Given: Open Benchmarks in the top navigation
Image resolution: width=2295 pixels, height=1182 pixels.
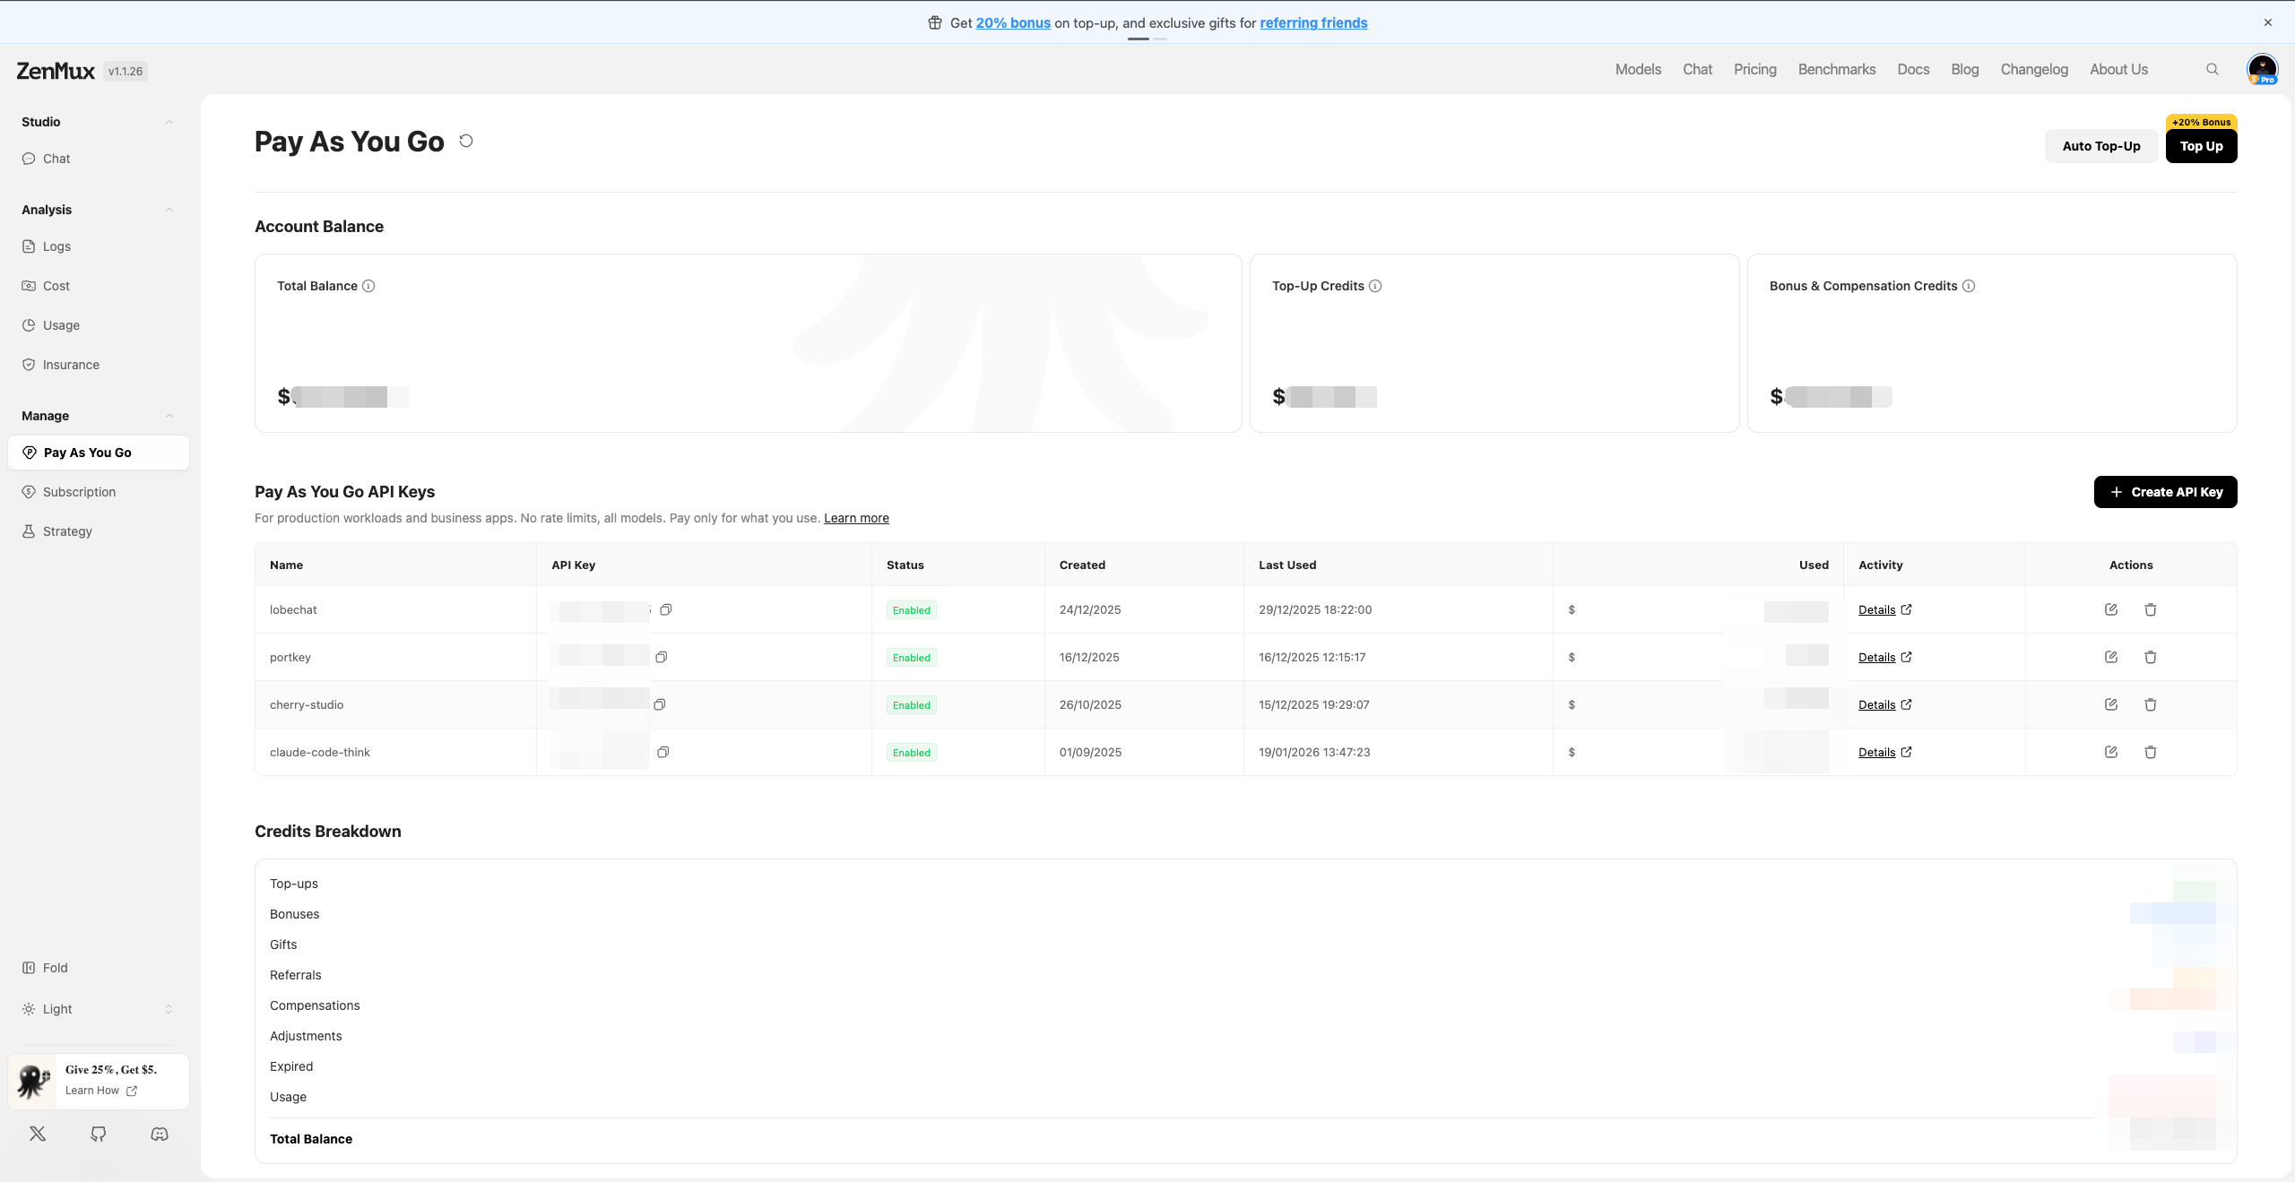Looking at the screenshot, I should [1836, 69].
